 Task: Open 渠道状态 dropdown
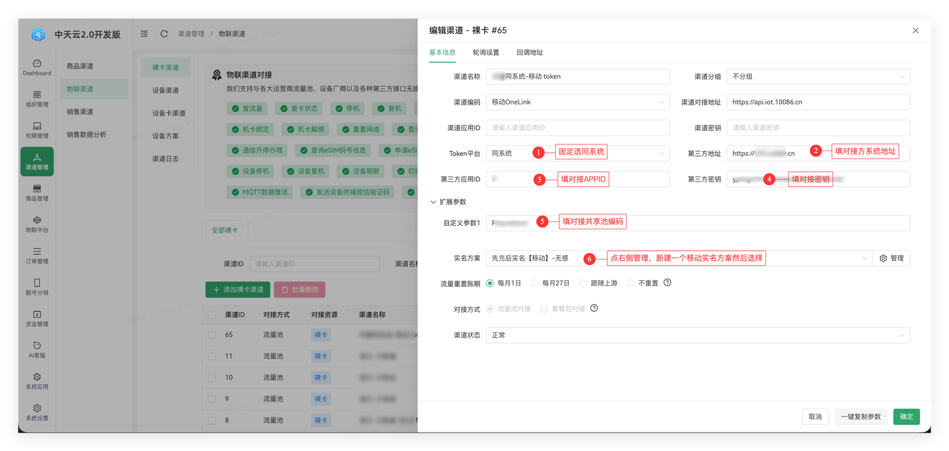tap(698, 335)
